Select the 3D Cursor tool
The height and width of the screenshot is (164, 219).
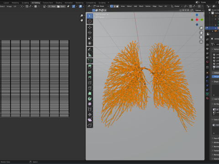(x=90, y=21)
